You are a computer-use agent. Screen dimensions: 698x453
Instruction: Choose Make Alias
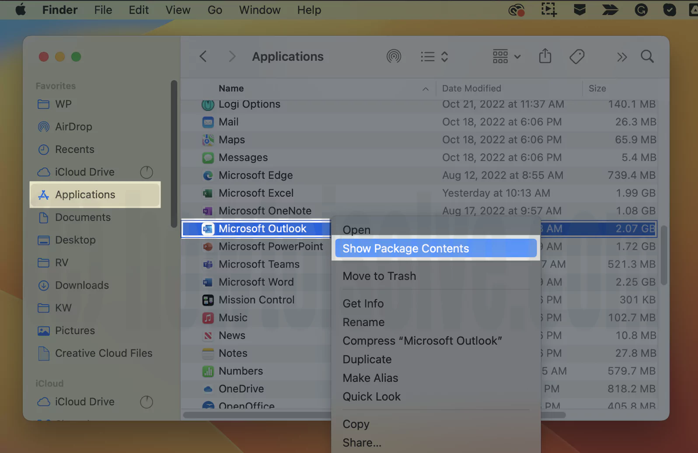pos(370,378)
